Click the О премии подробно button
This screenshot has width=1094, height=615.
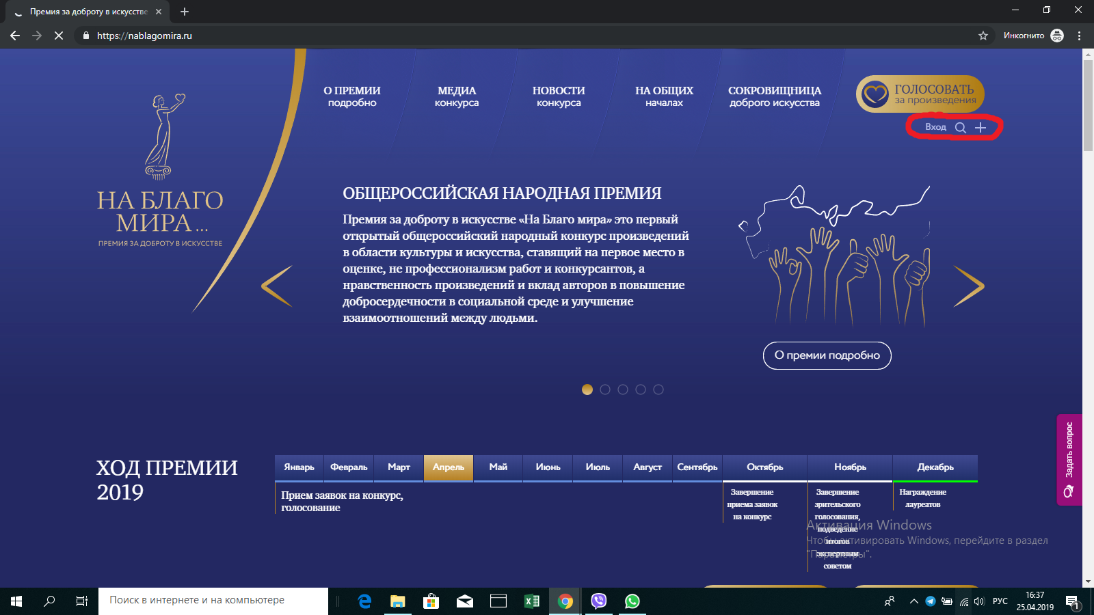point(827,355)
